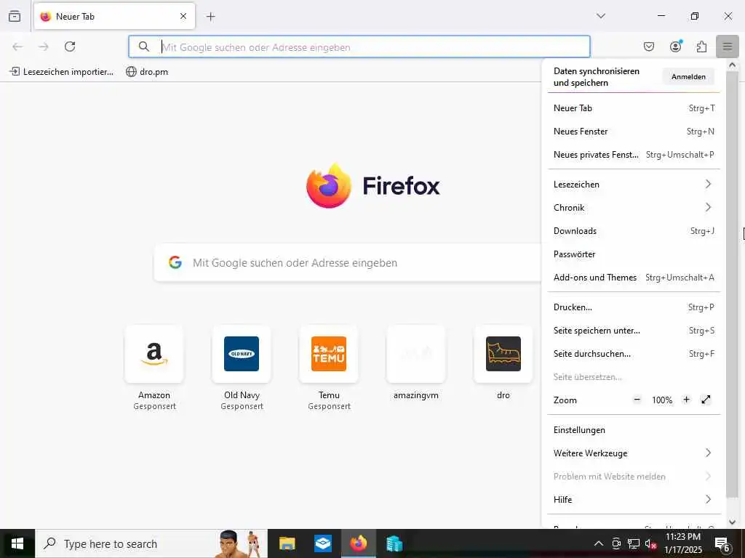Screen dimensions: 745x558
Task: Show hidden tray icons chevron
Action: pyautogui.click(x=599, y=543)
